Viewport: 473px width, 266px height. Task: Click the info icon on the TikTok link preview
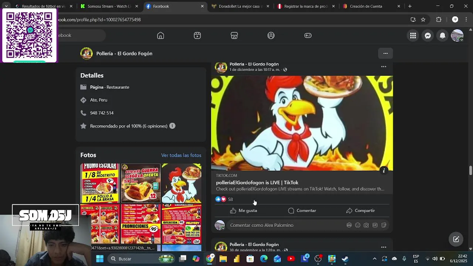pos(384,170)
